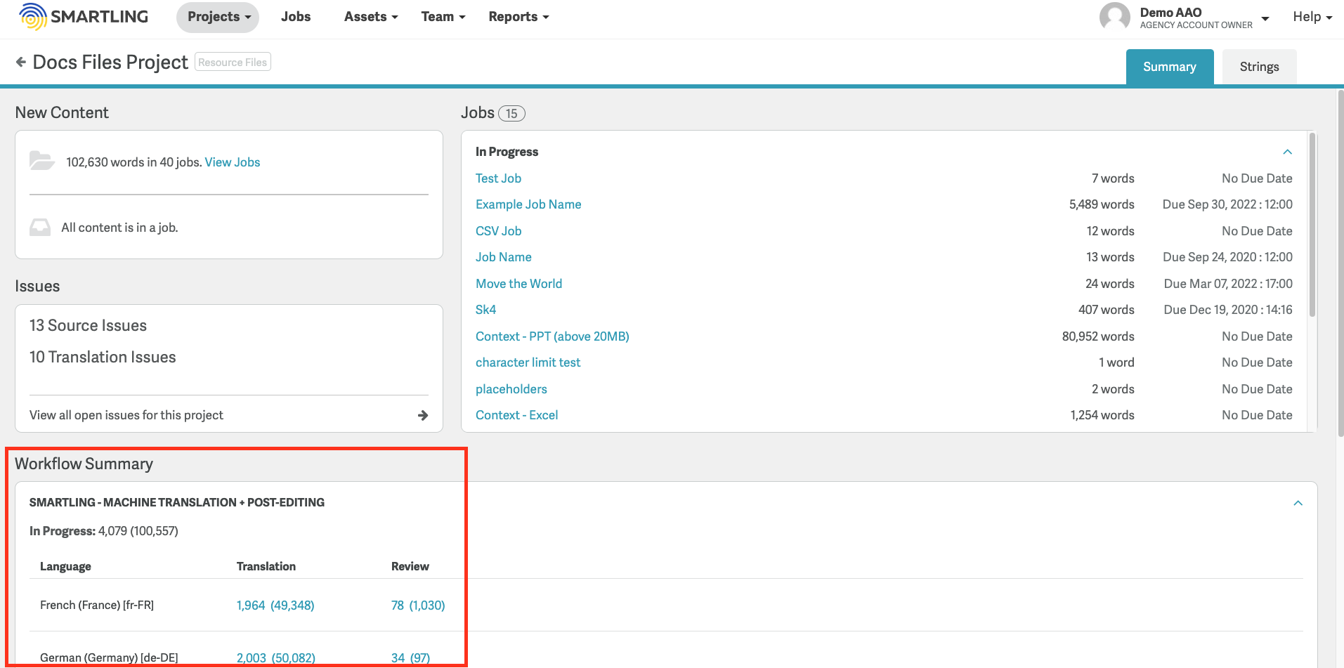Go back using the arrow beside Docs Files Project

pyautogui.click(x=21, y=62)
